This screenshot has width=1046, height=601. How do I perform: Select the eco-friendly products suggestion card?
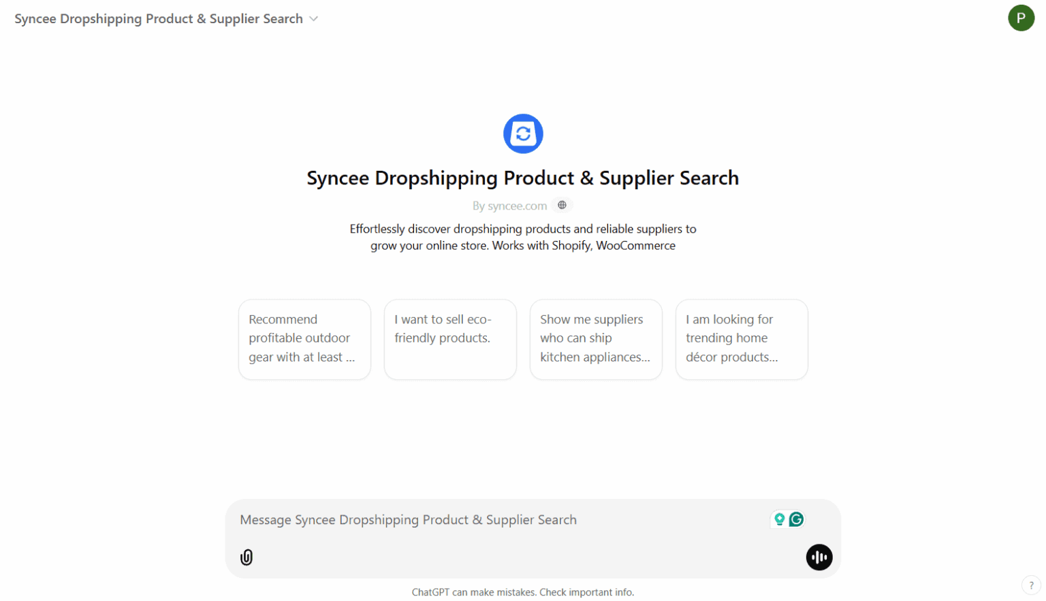point(450,339)
